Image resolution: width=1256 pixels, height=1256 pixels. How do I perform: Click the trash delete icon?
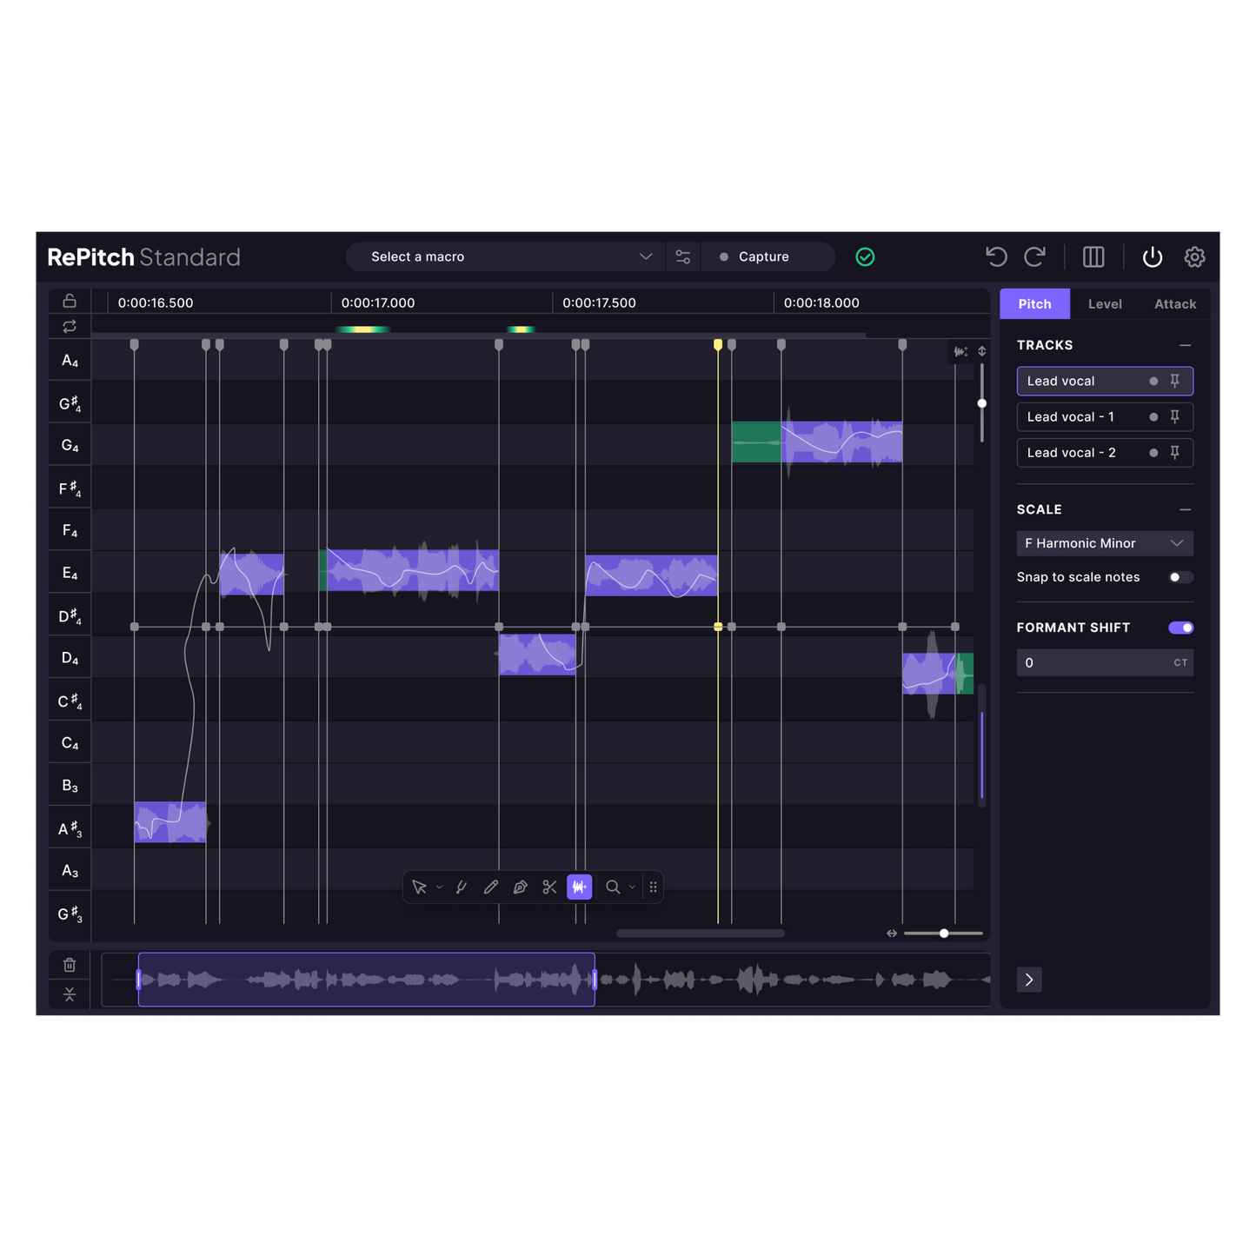pos(70,965)
